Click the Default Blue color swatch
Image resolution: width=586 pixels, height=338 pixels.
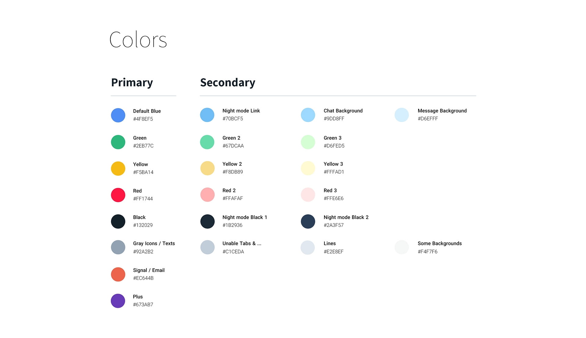click(118, 115)
